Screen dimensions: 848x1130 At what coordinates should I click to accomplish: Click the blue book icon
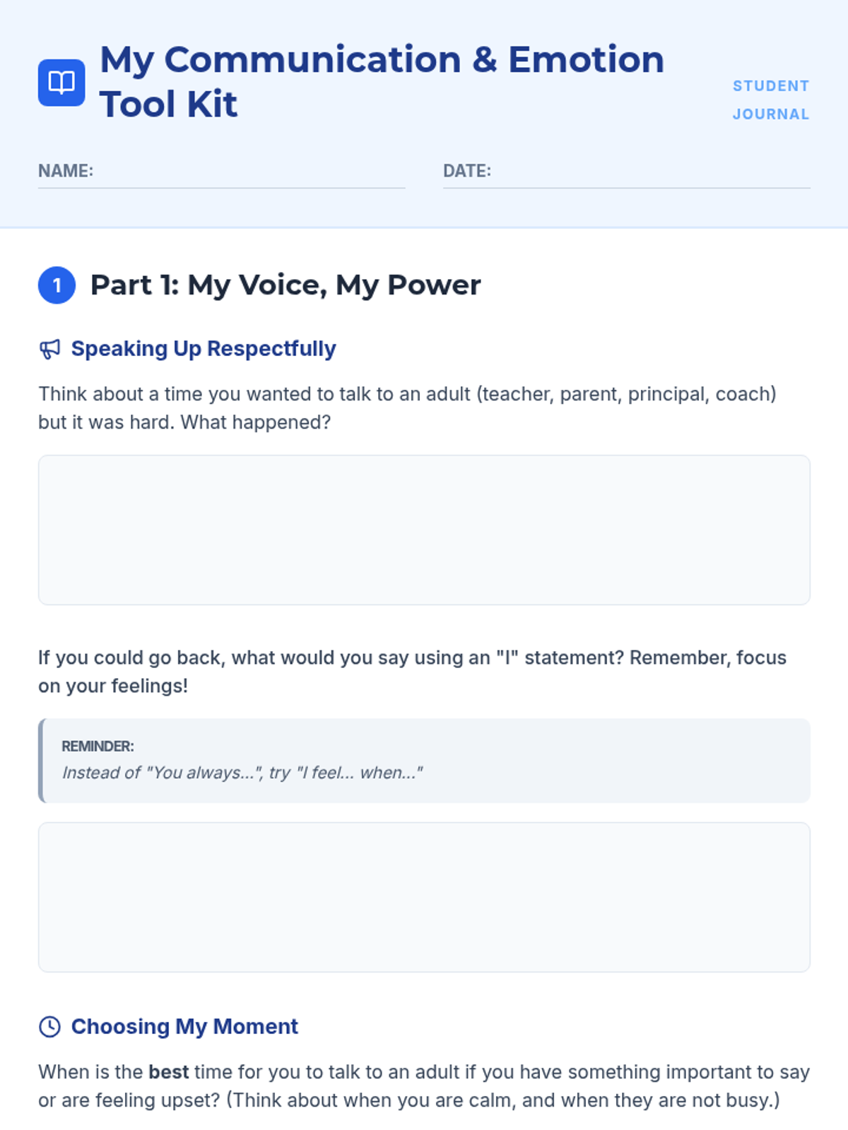(x=61, y=83)
